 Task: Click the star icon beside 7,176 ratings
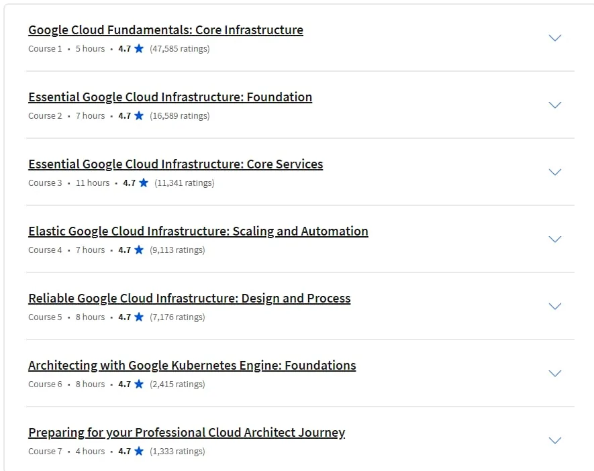click(x=139, y=317)
